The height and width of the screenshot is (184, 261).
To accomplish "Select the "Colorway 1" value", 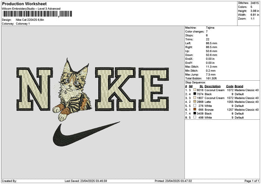I will (23, 24).
